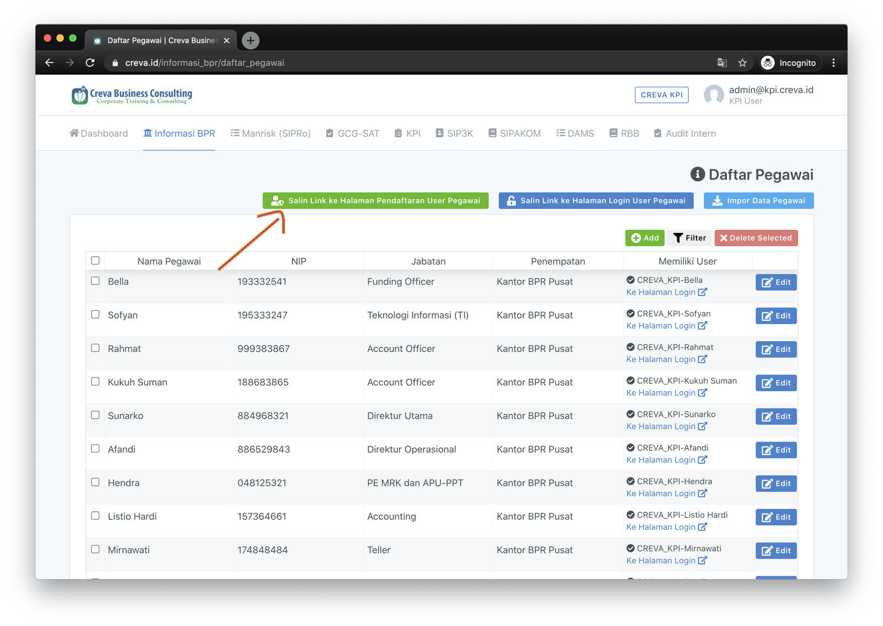883x626 pixels.
Task: Open the KPI menu item
Action: coord(407,134)
